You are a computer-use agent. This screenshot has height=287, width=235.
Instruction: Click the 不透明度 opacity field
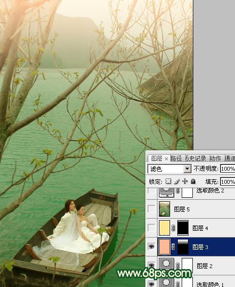click(x=228, y=169)
